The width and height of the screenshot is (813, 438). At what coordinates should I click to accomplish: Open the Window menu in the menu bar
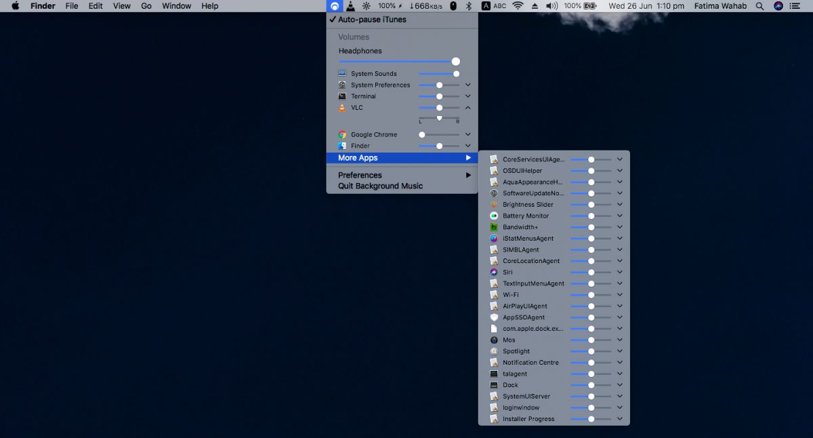pos(176,6)
